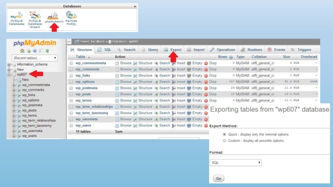Open wp_options table name link
The image size is (333, 187).
[85, 81]
